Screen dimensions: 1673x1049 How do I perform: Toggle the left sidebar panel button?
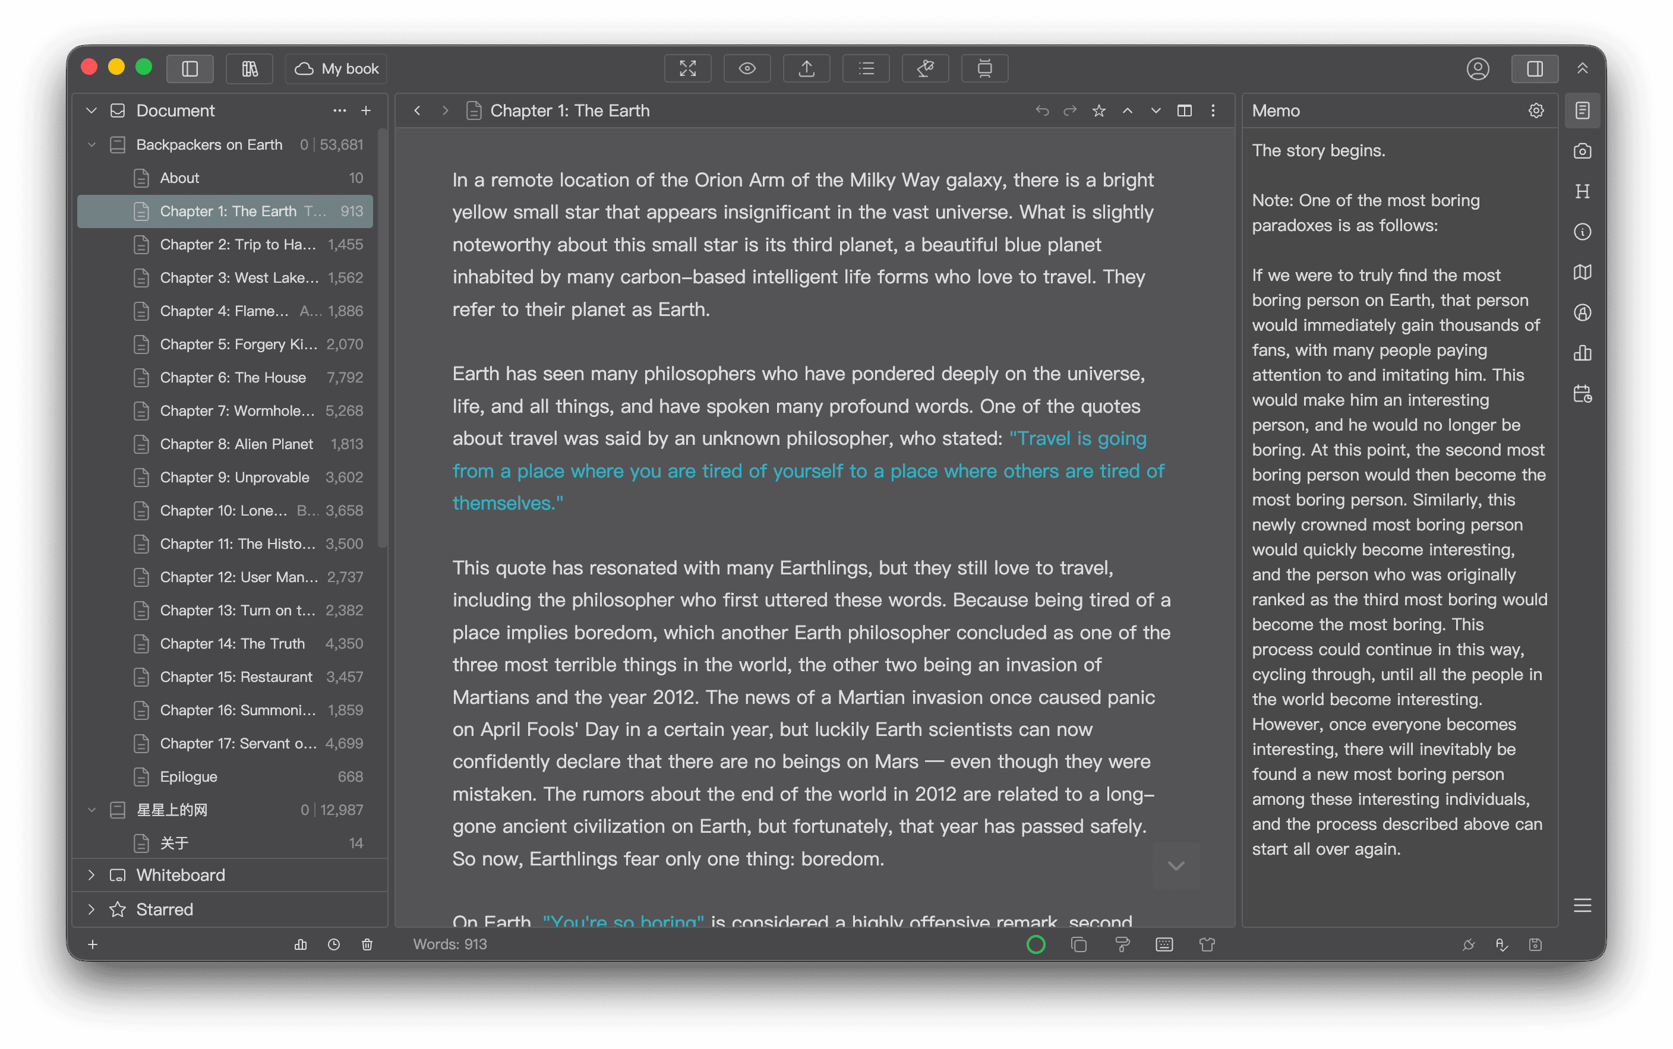(190, 69)
